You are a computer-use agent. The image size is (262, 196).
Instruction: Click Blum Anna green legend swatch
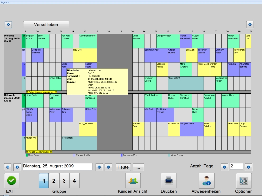27,155
